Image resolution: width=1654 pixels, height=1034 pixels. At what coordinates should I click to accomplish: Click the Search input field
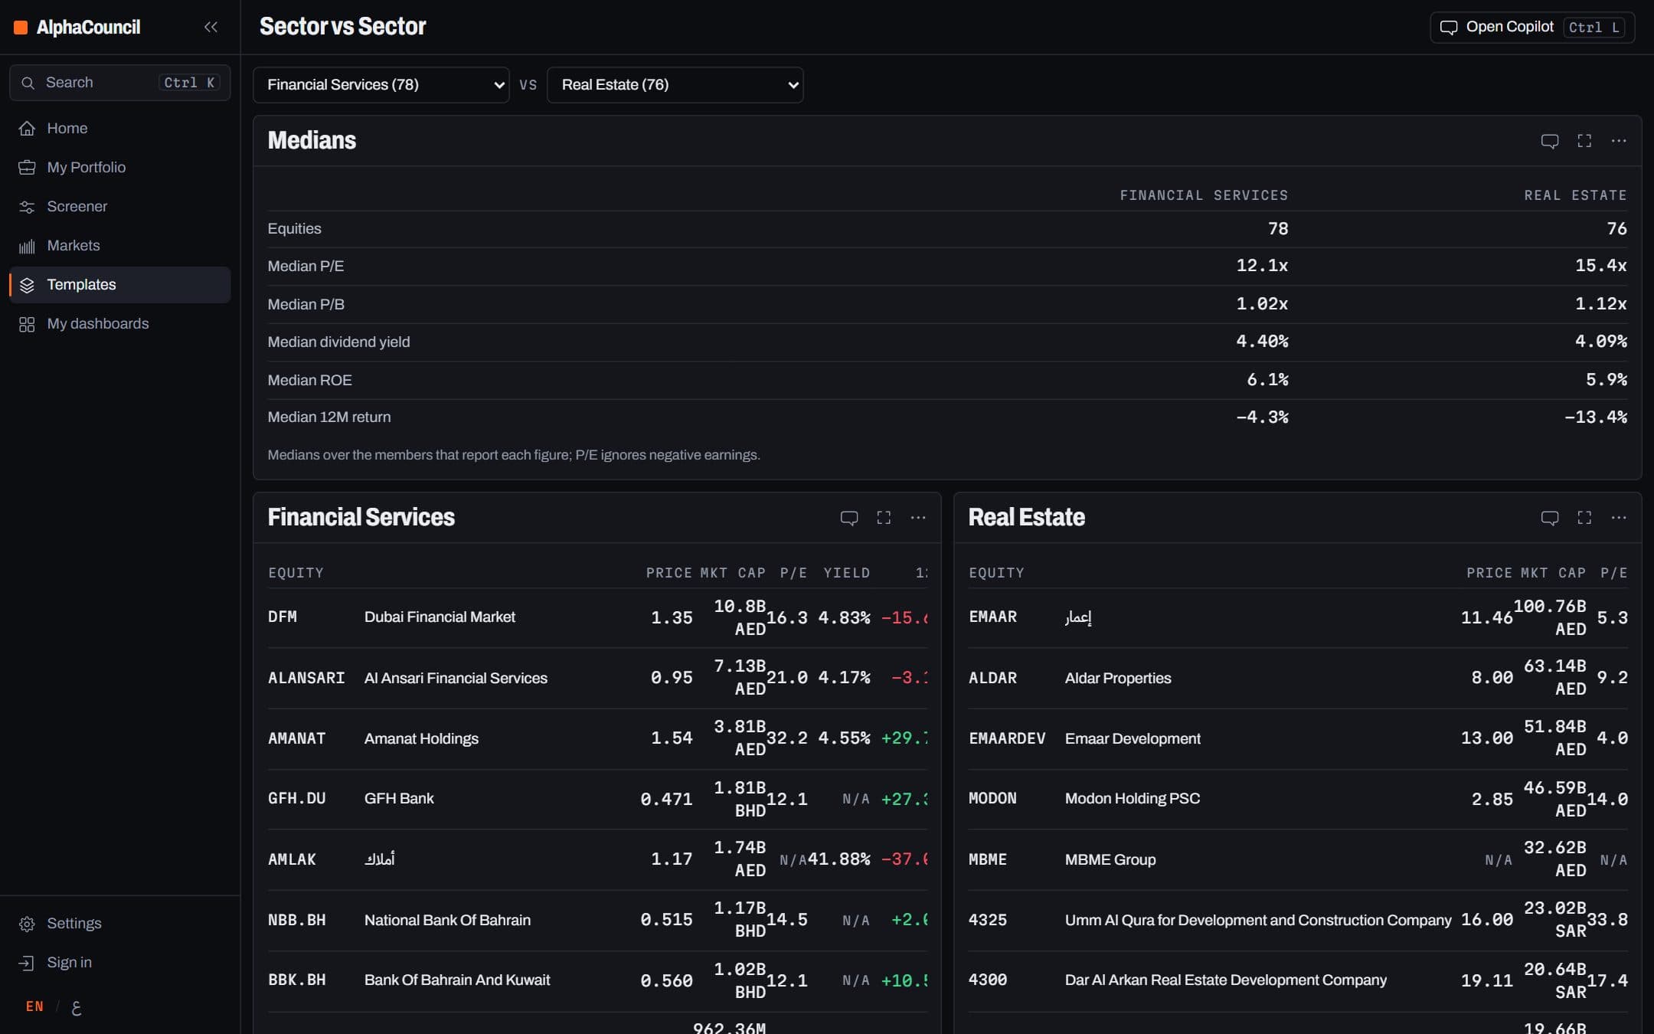tap(119, 83)
